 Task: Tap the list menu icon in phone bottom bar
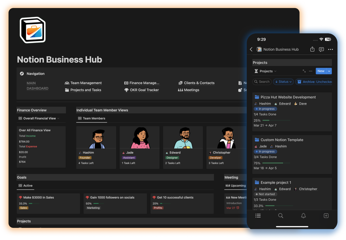pos(258,216)
